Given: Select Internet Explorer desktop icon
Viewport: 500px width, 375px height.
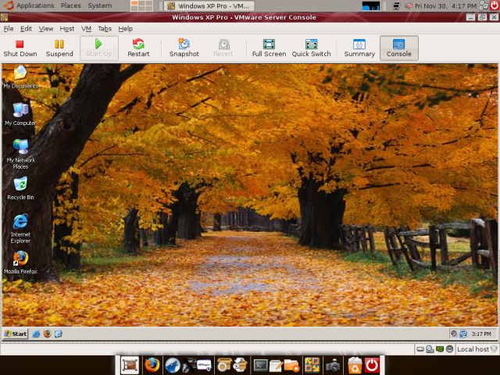Looking at the screenshot, I should coord(20,229).
